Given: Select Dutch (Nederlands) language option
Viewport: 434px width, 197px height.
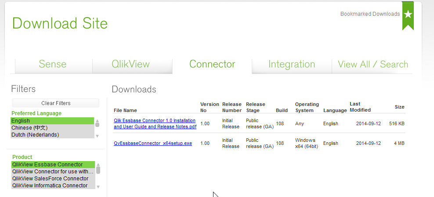Looking at the screenshot, I should click(x=52, y=135).
